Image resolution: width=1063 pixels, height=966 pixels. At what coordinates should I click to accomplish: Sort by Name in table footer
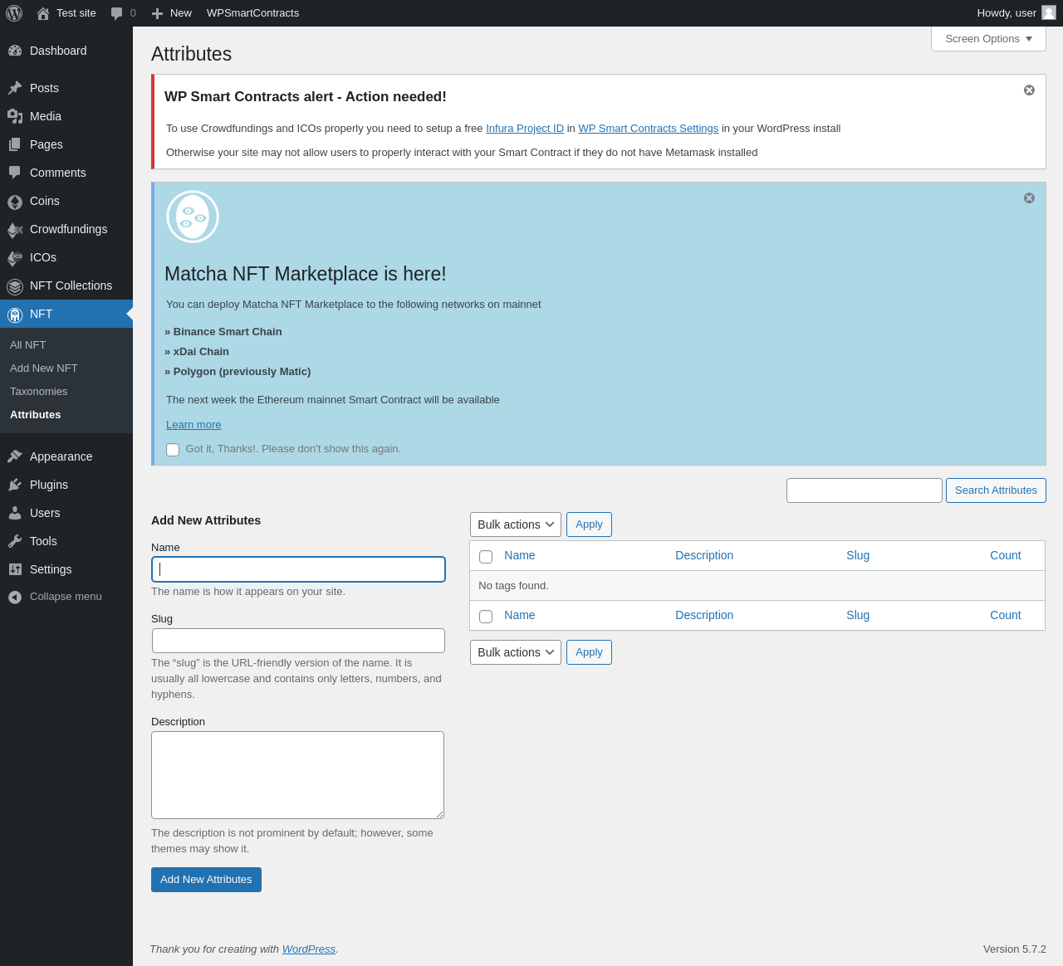[x=520, y=615]
